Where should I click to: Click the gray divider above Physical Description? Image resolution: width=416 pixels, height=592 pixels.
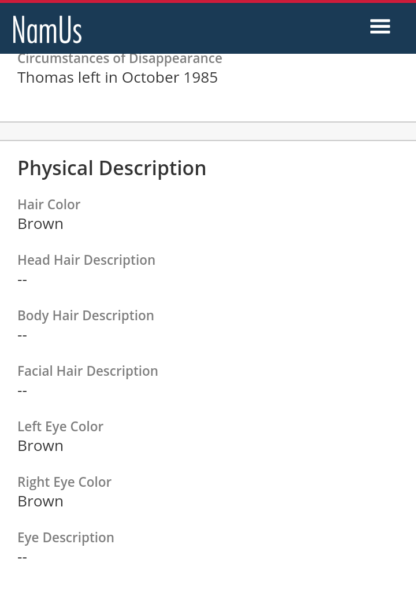pyautogui.click(x=208, y=131)
